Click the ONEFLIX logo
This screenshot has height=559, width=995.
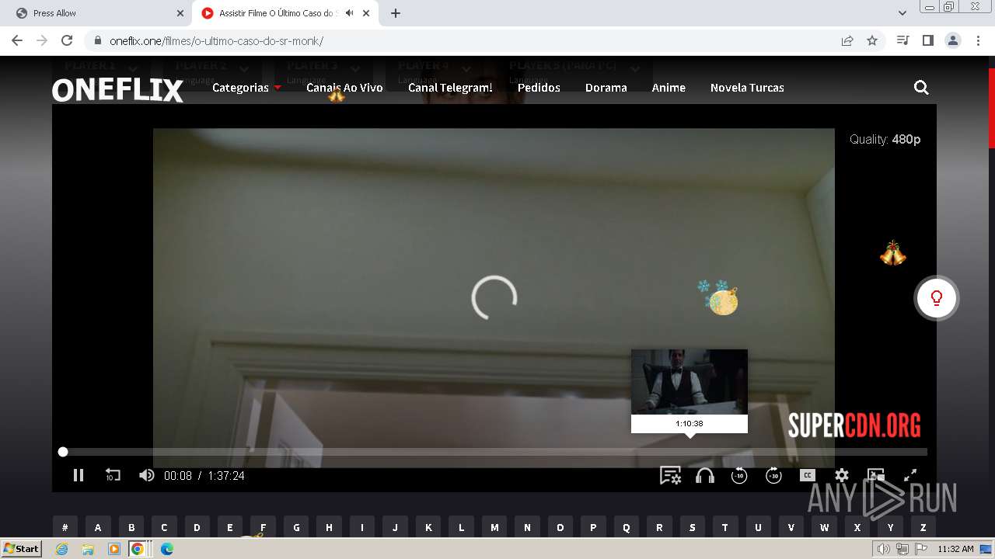(x=117, y=90)
